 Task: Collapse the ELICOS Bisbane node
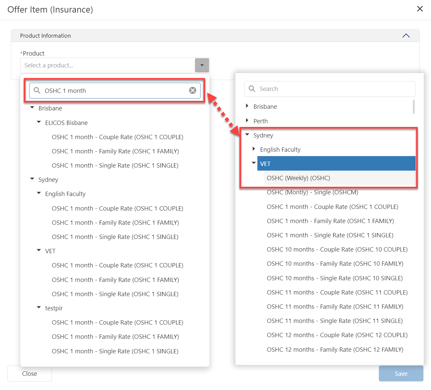[x=39, y=122]
